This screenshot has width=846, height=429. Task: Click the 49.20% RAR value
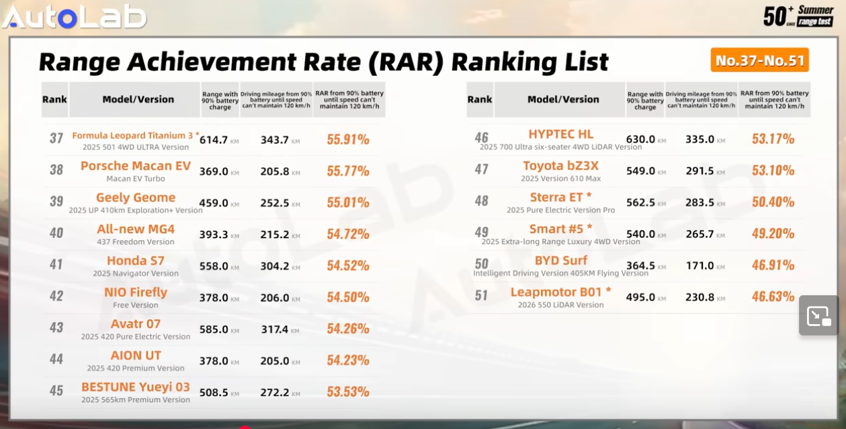pyautogui.click(x=773, y=234)
